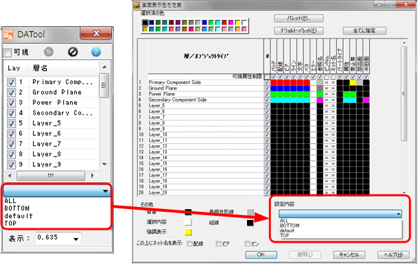Click the パレット(P) button
The height and width of the screenshot is (264, 418).
pos(299,19)
